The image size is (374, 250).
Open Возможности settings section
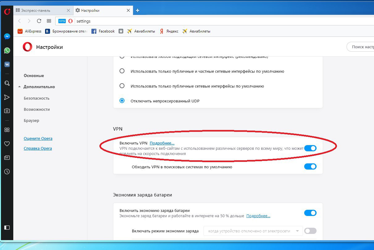pyautogui.click(x=37, y=110)
